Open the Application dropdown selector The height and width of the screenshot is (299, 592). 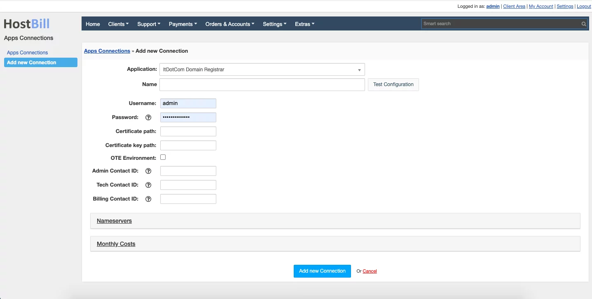tap(262, 70)
